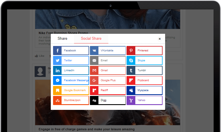Share via the Yahoo label
The height and width of the screenshot is (132, 221).
(x=141, y=100)
